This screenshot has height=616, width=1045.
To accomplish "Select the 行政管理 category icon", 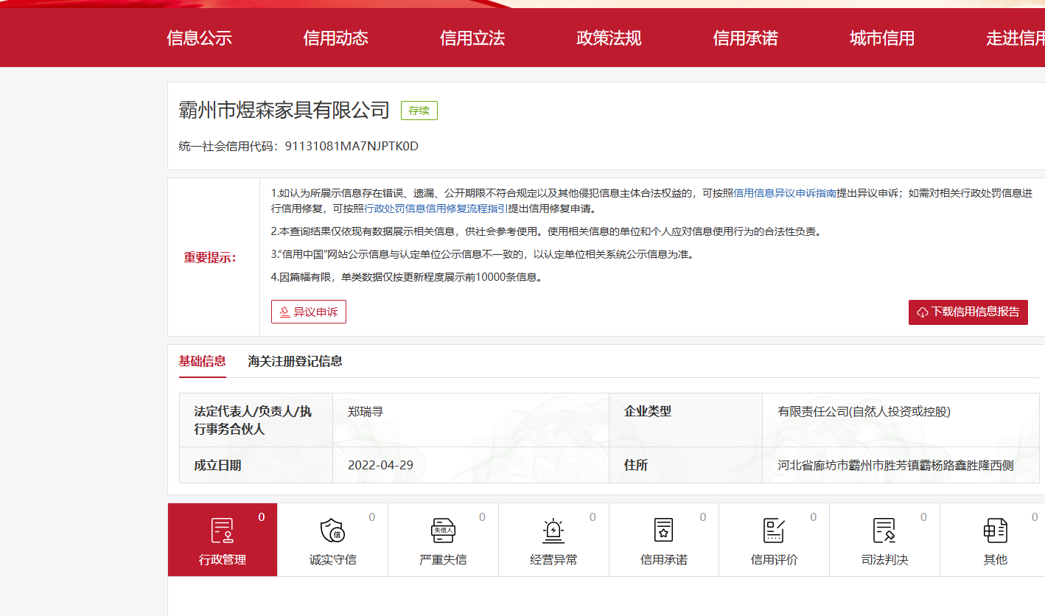I will pyautogui.click(x=223, y=531).
